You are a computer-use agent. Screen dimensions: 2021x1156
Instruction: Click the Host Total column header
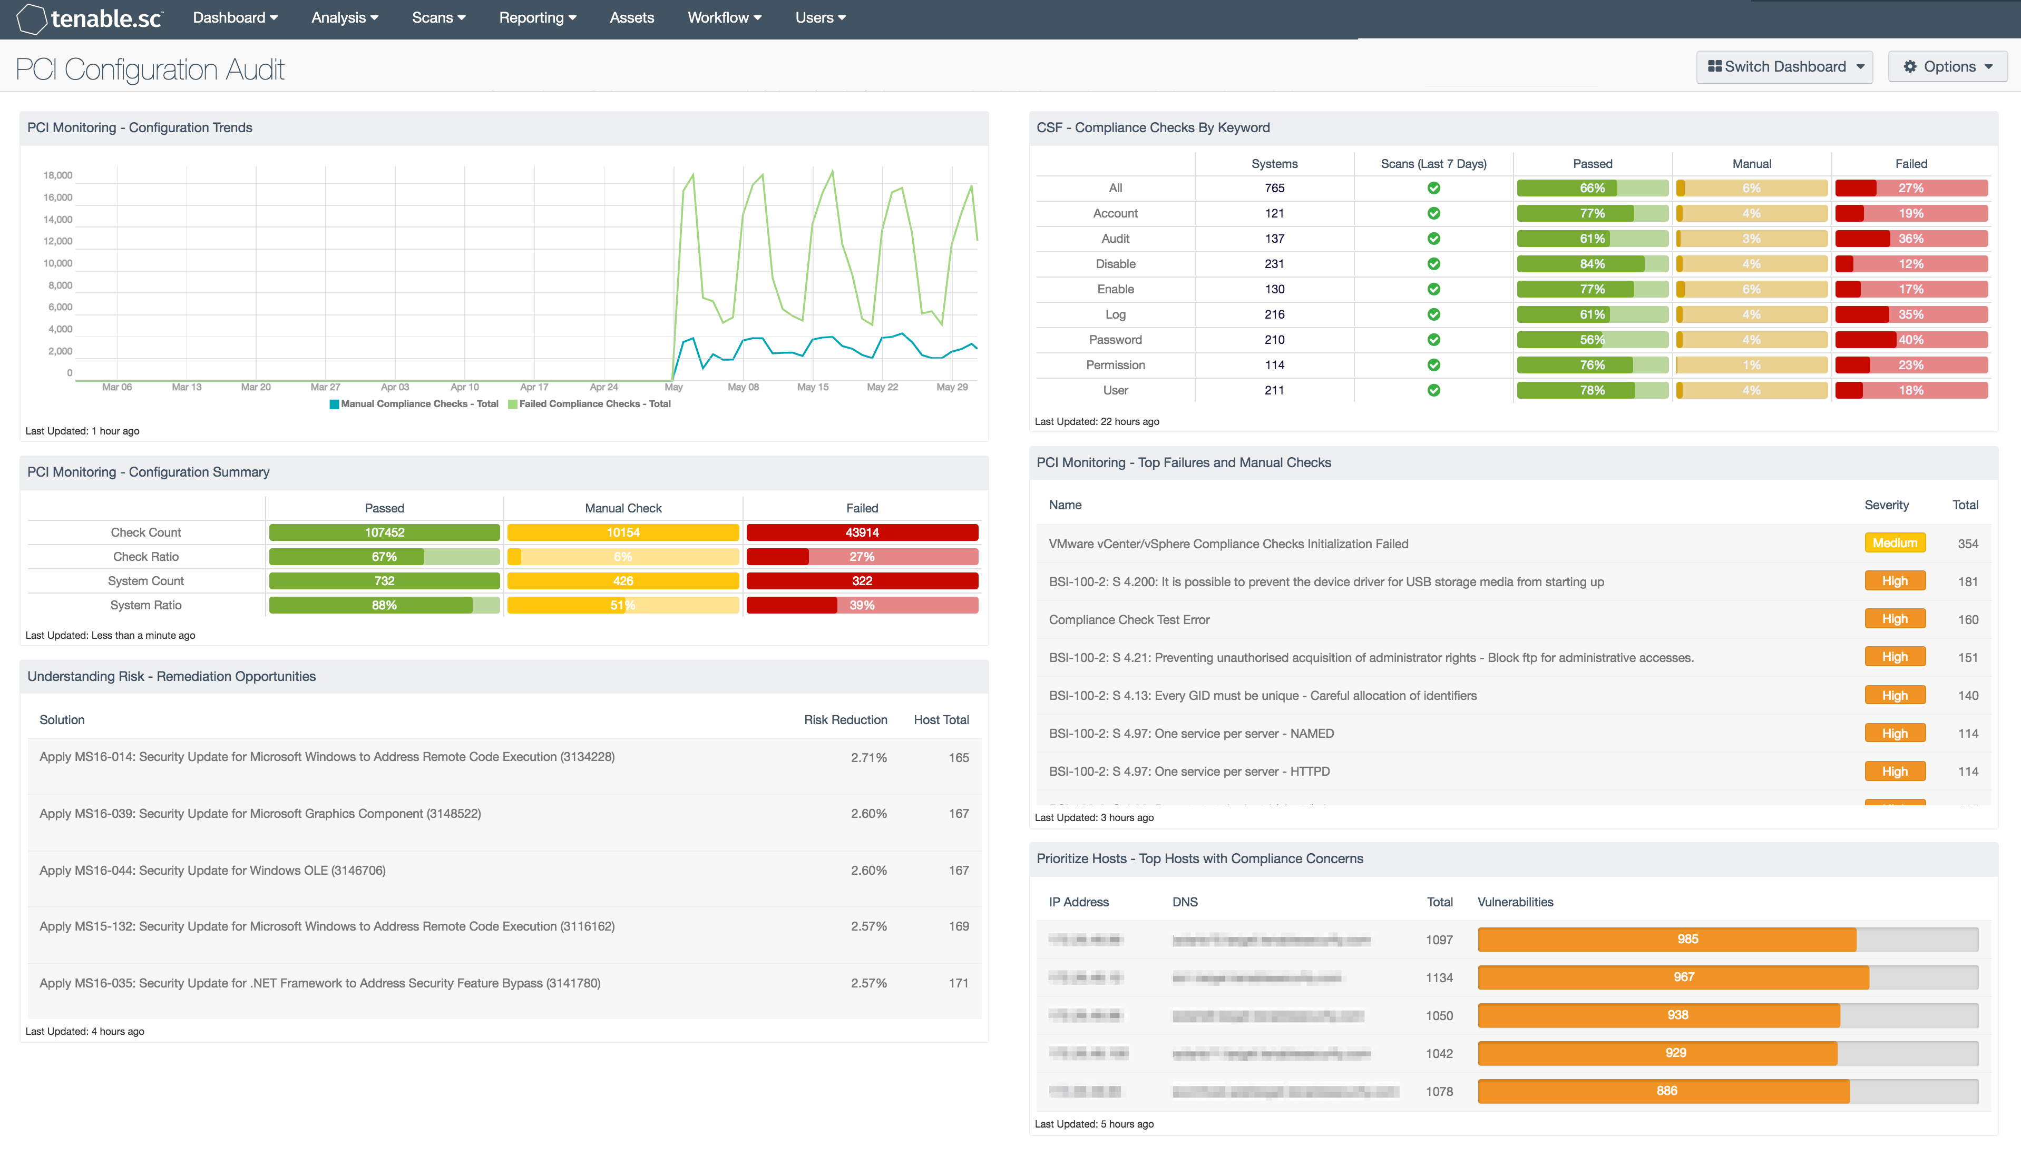pos(941,720)
